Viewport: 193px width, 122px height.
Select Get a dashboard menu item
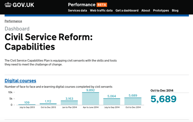(127, 11)
